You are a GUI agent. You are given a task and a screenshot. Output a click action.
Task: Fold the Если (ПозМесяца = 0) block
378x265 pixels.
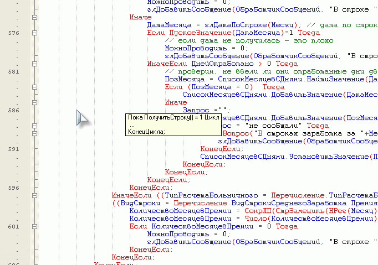tap(34, 87)
